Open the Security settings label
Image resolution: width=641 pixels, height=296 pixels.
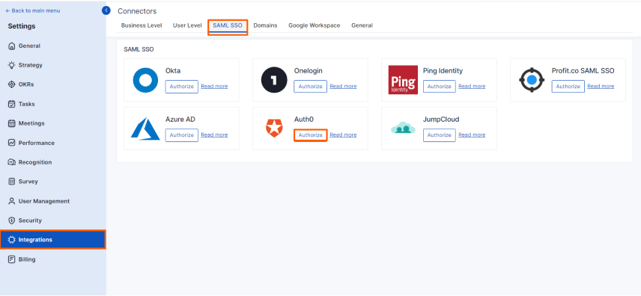(x=30, y=221)
